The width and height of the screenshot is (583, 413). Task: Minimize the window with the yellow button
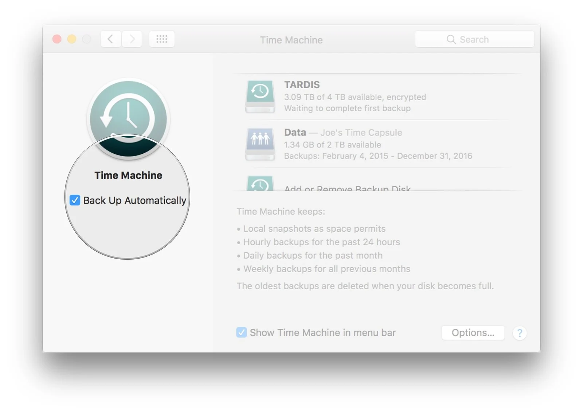[x=72, y=39]
